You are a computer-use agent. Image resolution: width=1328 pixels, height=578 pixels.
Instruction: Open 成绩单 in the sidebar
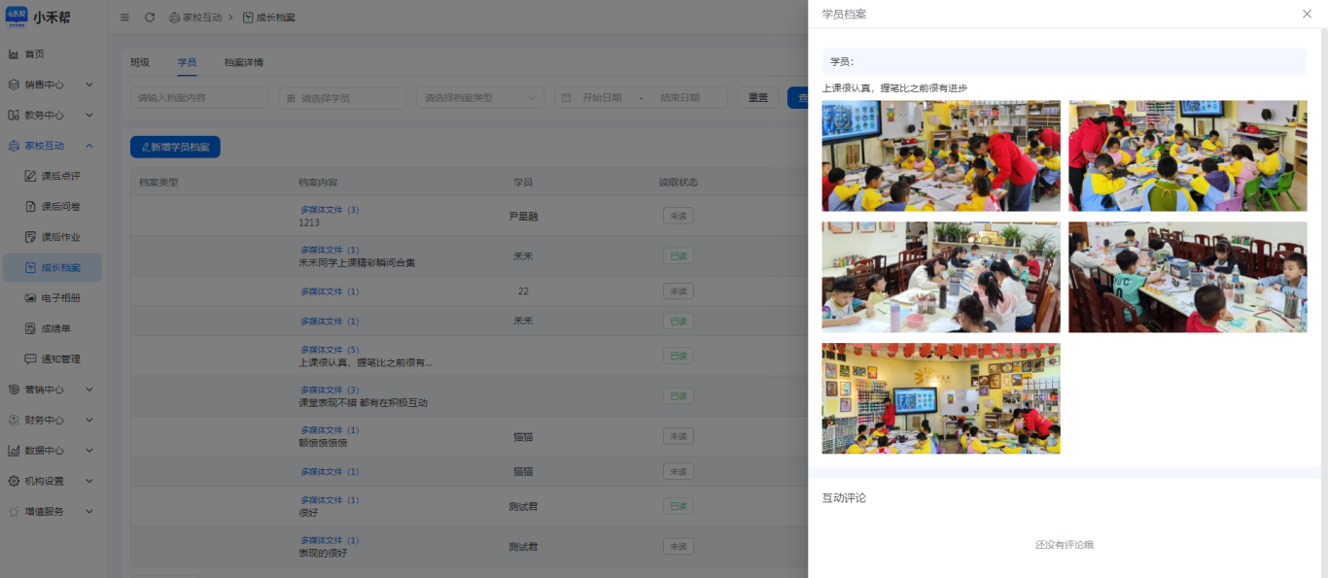(x=54, y=328)
